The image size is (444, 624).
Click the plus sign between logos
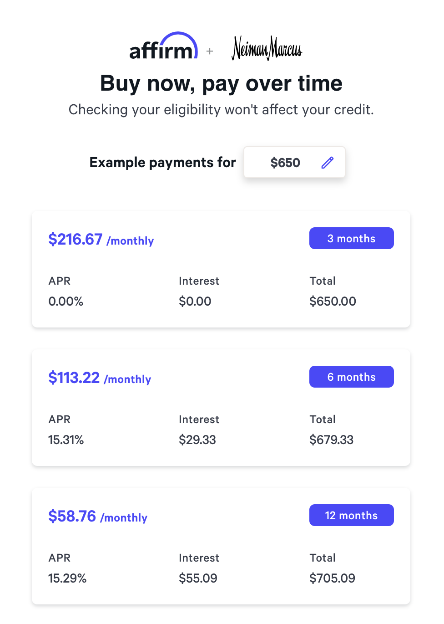210,51
